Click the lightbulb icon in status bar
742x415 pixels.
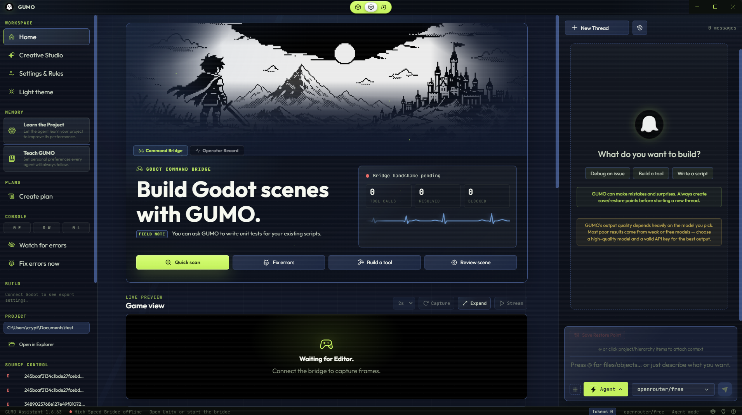click(x=723, y=412)
